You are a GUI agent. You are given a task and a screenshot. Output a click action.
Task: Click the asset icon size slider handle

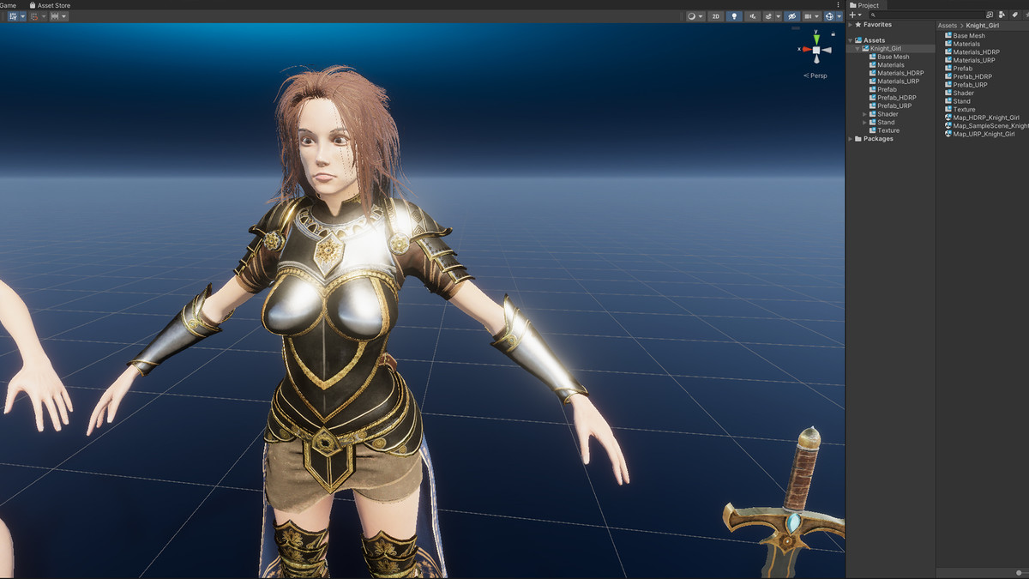[x=1019, y=572]
